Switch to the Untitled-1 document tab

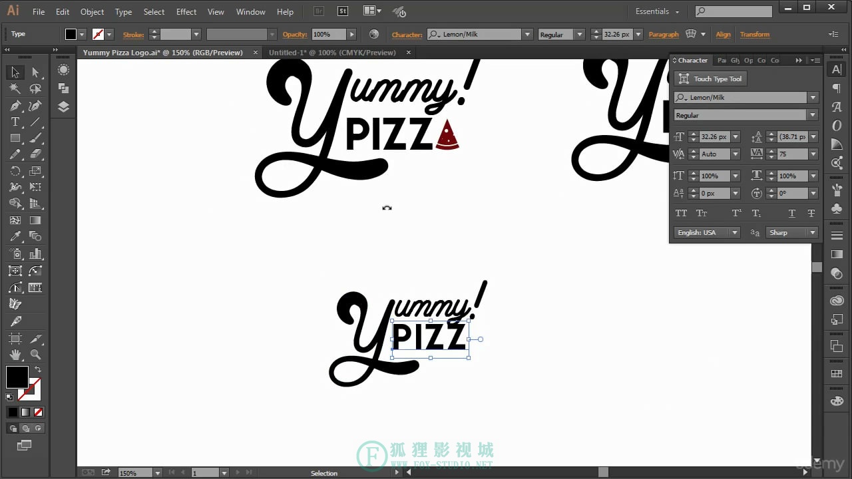point(332,53)
